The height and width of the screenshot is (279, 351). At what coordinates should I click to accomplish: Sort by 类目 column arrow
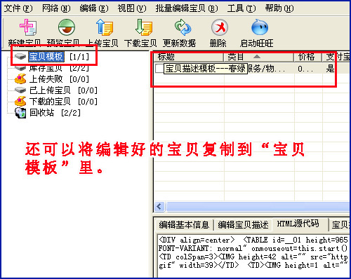point(257,57)
